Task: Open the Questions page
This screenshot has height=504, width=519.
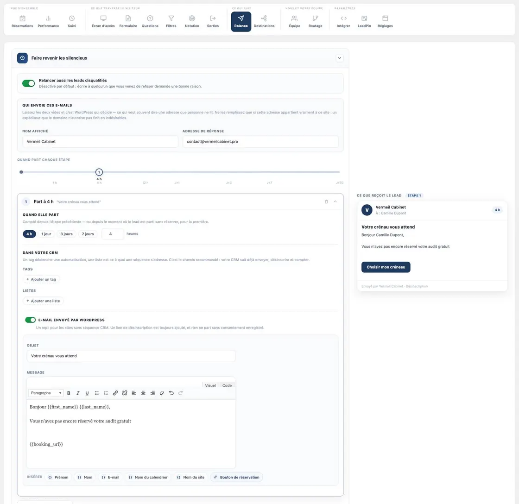Action: pyautogui.click(x=150, y=21)
